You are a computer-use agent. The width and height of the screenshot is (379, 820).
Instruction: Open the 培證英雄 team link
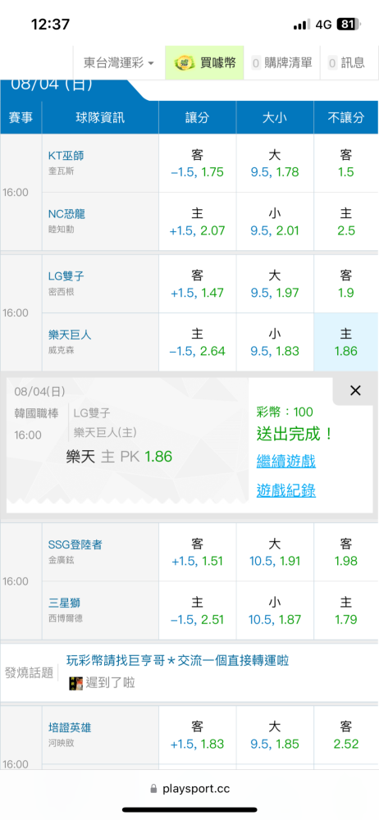70,727
